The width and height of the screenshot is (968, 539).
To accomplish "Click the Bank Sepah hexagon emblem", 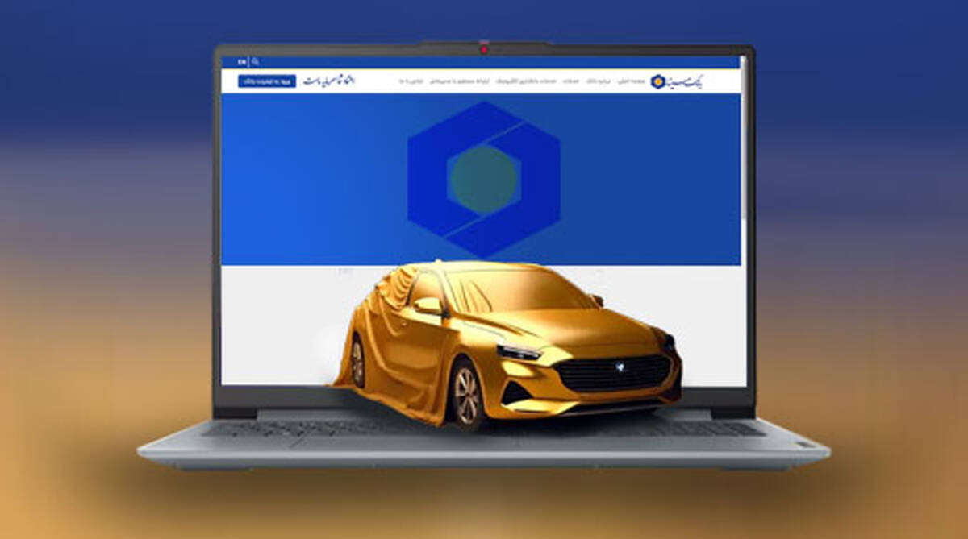I will pyautogui.click(x=657, y=81).
